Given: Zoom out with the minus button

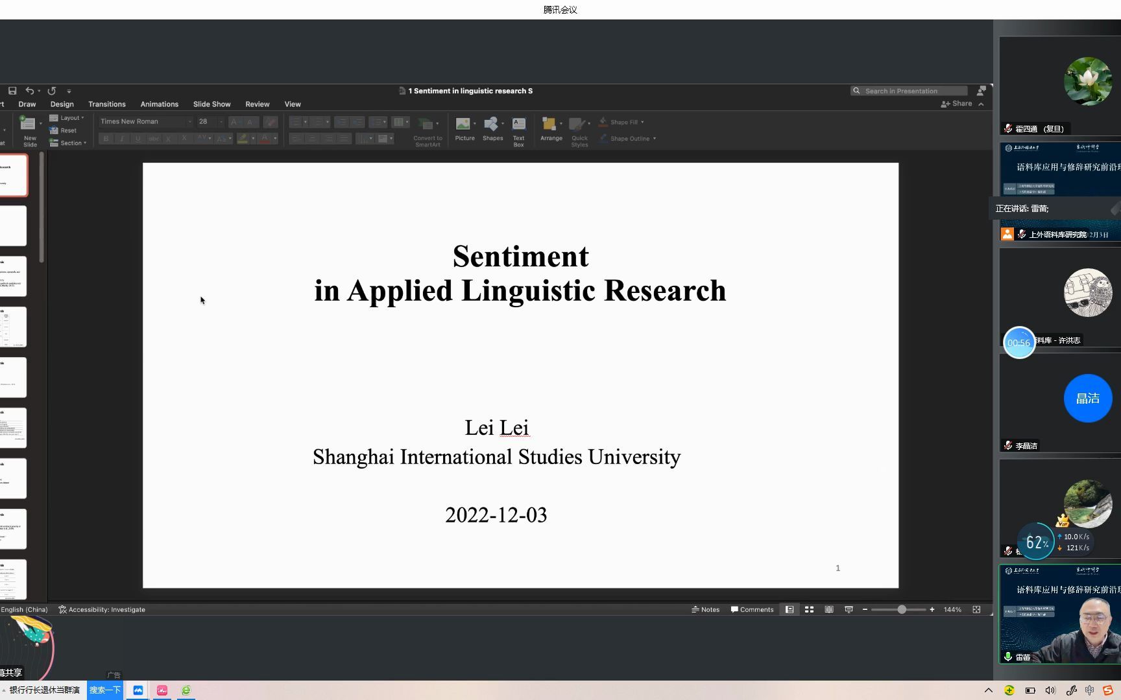Looking at the screenshot, I should click(865, 609).
